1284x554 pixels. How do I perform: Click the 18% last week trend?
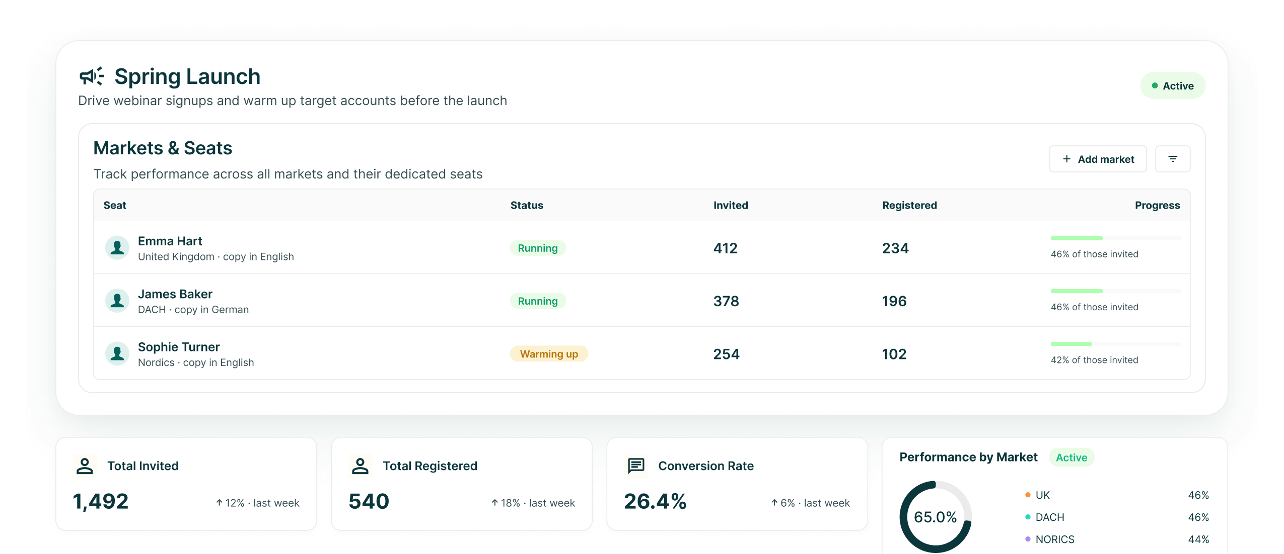(533, 503)
